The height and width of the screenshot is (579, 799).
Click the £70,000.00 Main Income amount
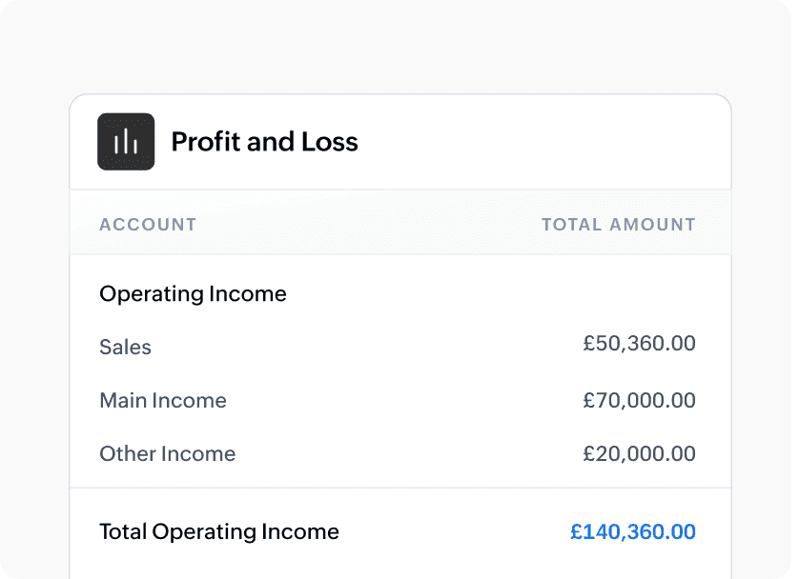tap(639, 400)
